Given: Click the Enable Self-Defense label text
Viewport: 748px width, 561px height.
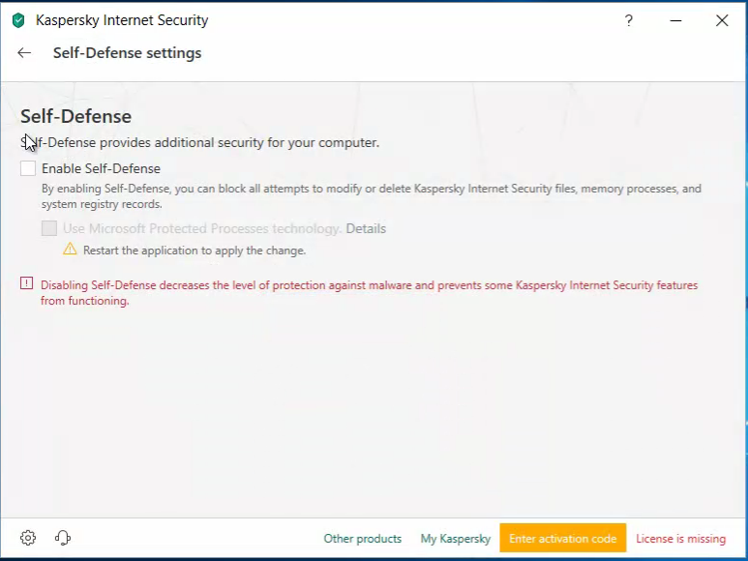Looking at the screenshot, I should coord(102,168).
